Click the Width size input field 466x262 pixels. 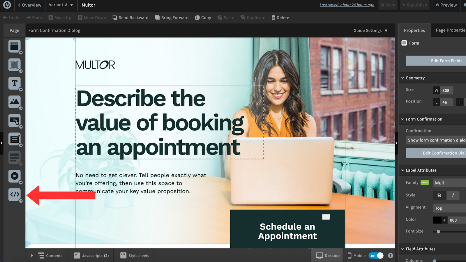(x=446, y=91)
